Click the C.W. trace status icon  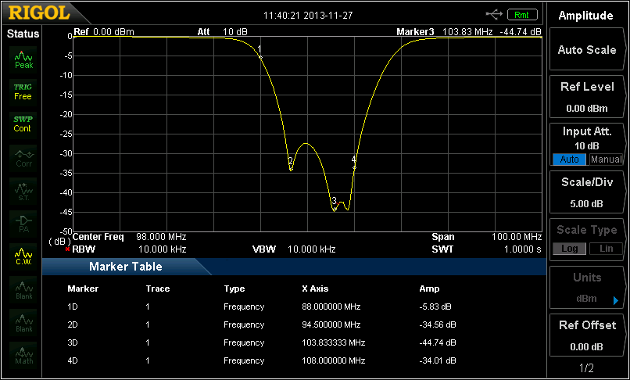[23, 256]
